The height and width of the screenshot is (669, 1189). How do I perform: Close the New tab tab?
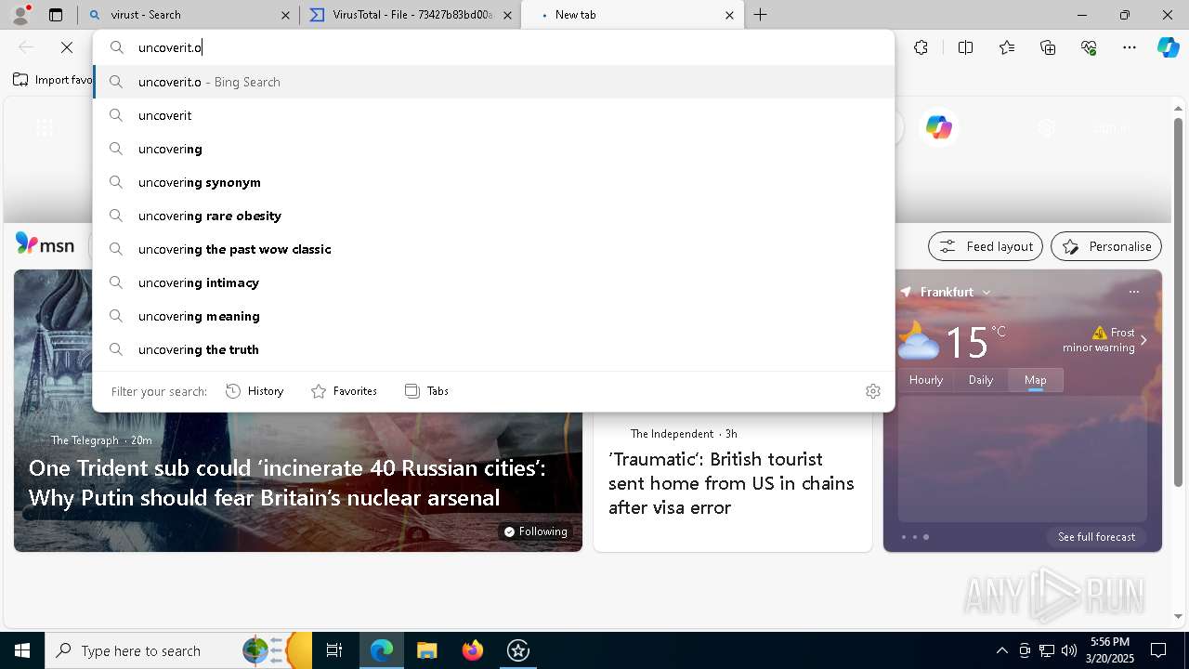729,15
